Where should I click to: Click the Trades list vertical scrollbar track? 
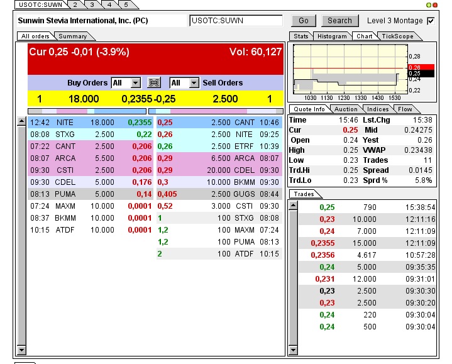pyautogui.click(x=293, y=278)
